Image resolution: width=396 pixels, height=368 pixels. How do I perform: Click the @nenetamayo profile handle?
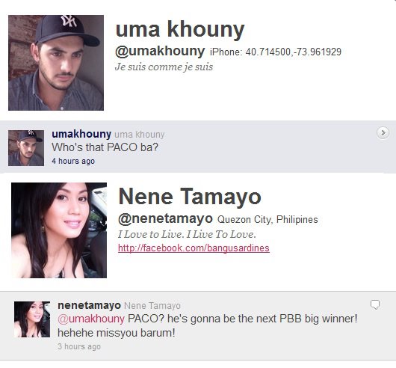pyautogui.click(x=165, y=218)
